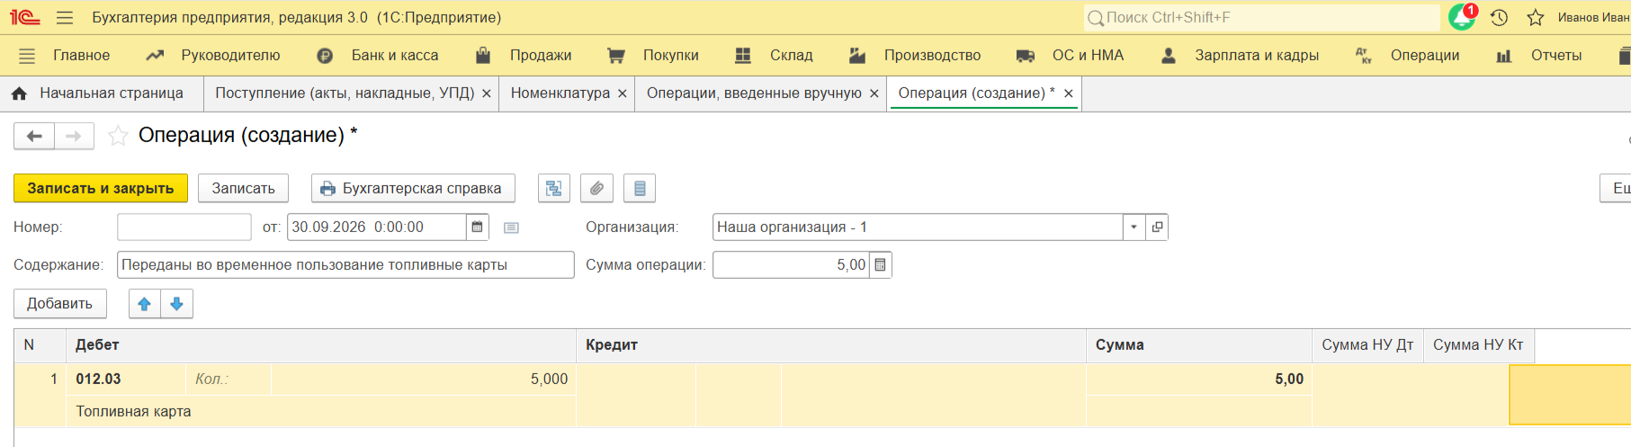Open attached files paperclip icon
The image size is (1631, 447).
coord(596,188)
